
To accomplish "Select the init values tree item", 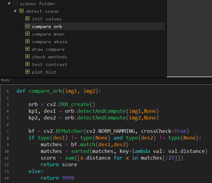I will pos(47,19).
